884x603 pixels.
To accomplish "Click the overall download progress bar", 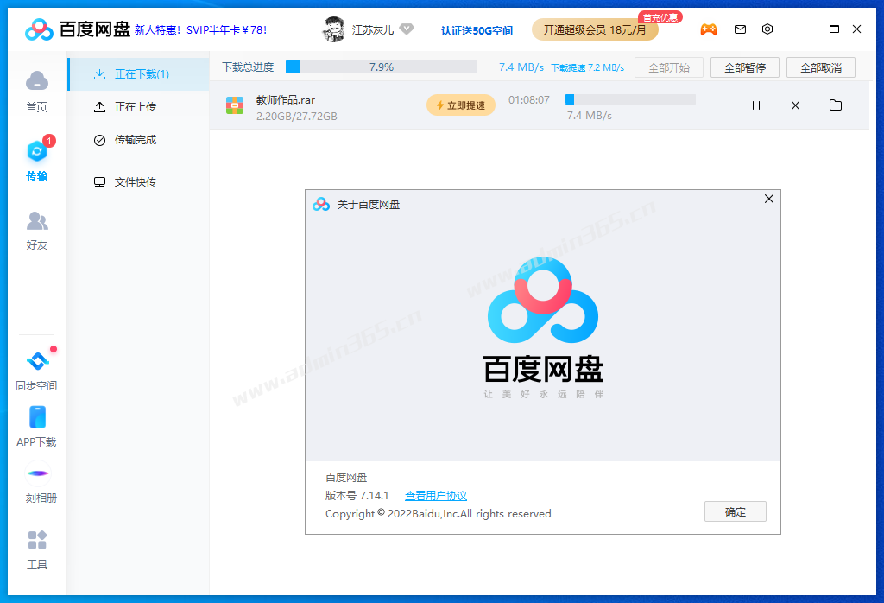I will pyautogui.click(x=381, y=67).
